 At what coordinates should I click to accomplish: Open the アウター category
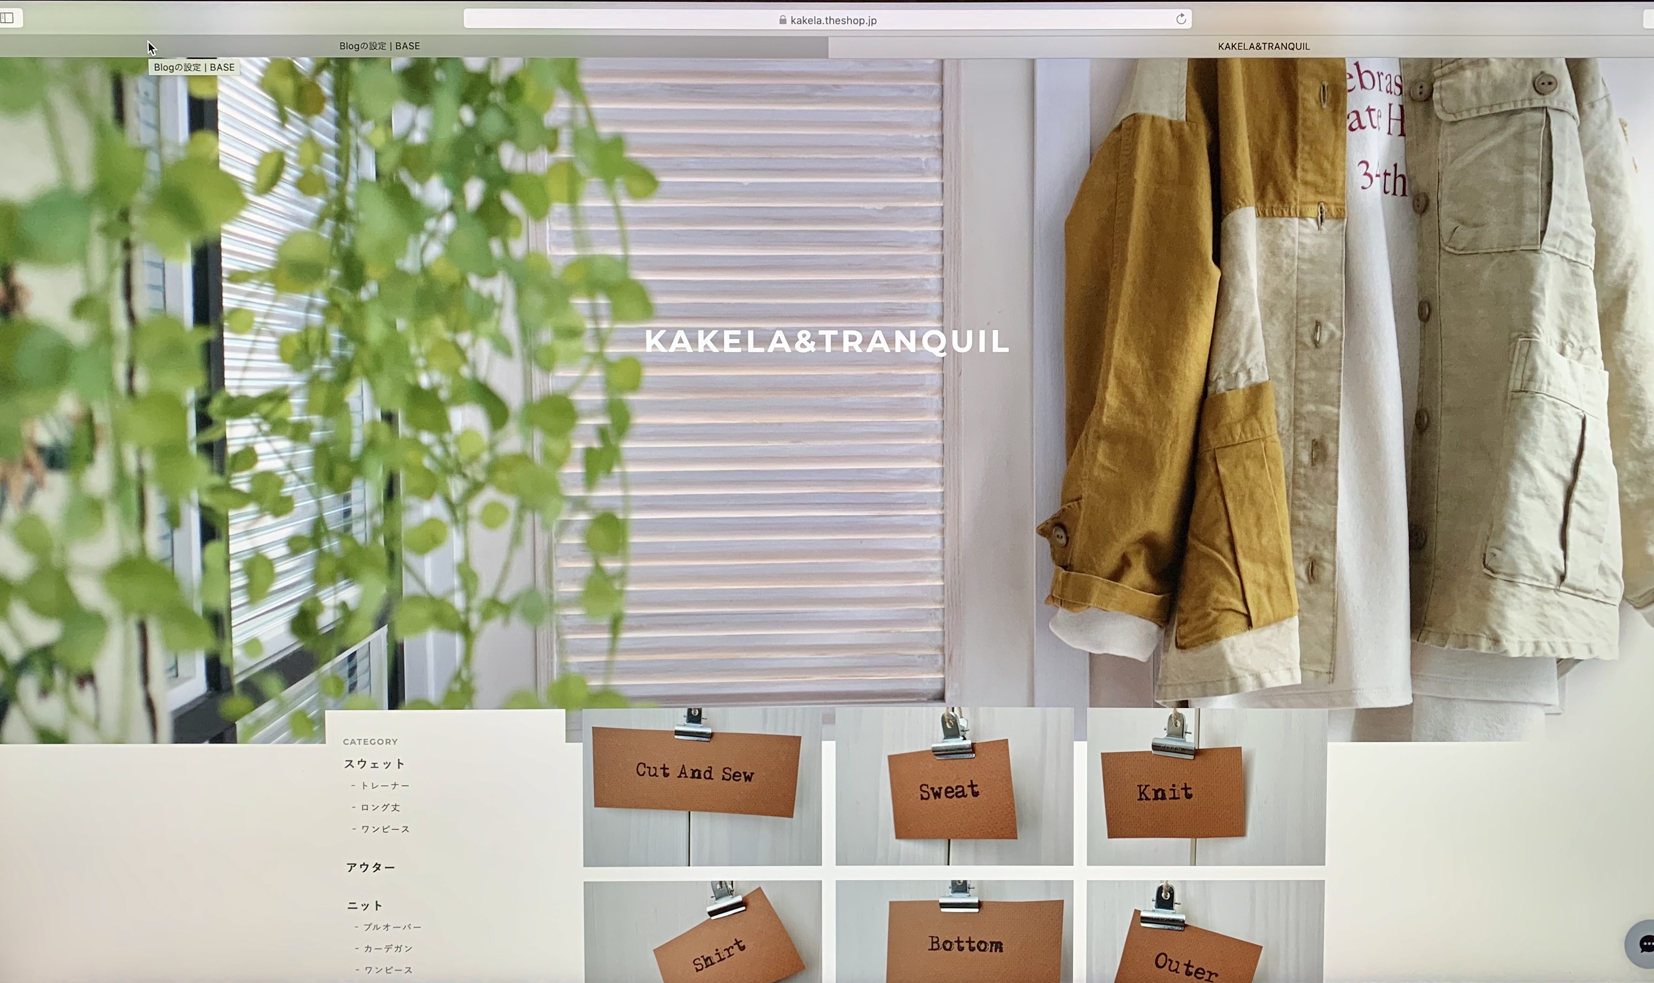tap(371, 868)
